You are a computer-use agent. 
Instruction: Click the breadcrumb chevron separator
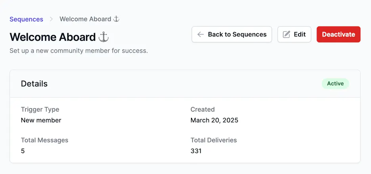pos(52,19)
